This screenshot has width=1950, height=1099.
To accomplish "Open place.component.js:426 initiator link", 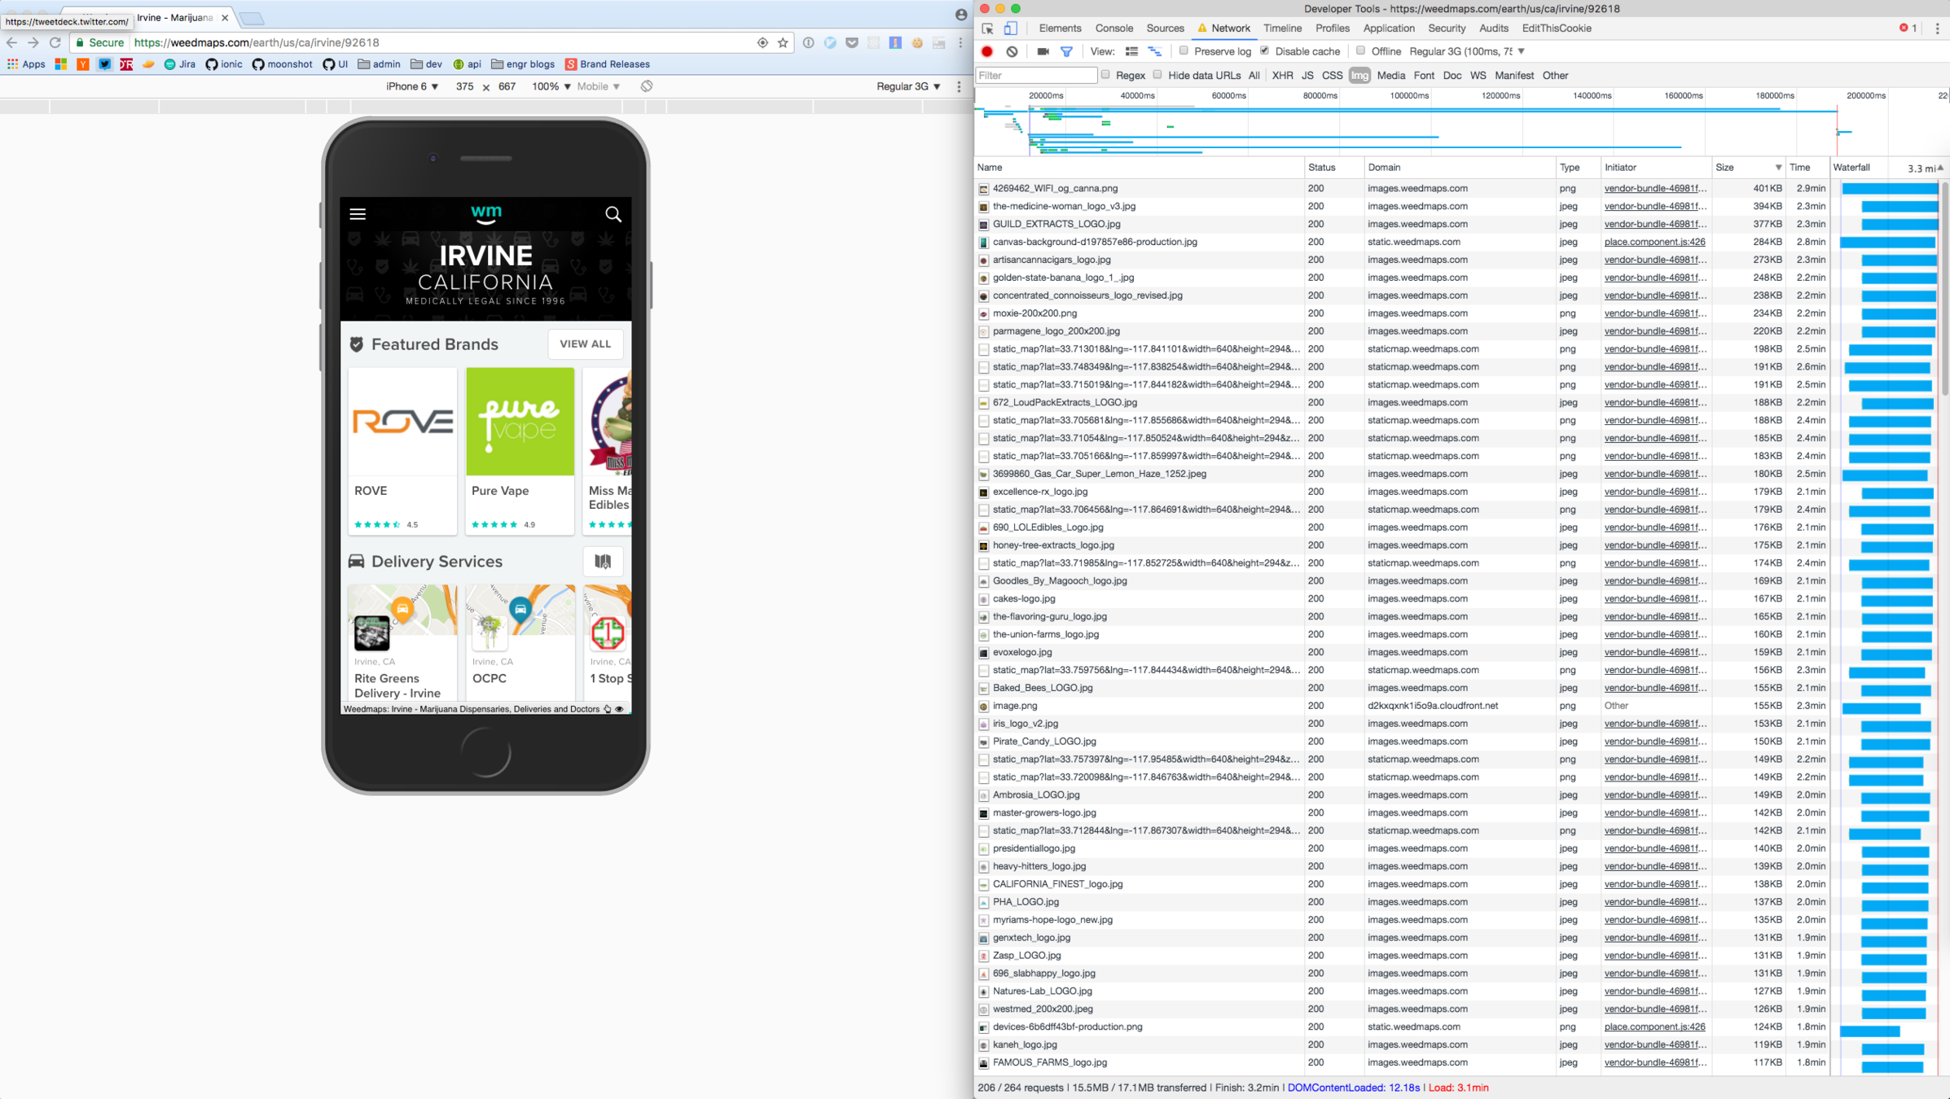I will (1654, 242).
